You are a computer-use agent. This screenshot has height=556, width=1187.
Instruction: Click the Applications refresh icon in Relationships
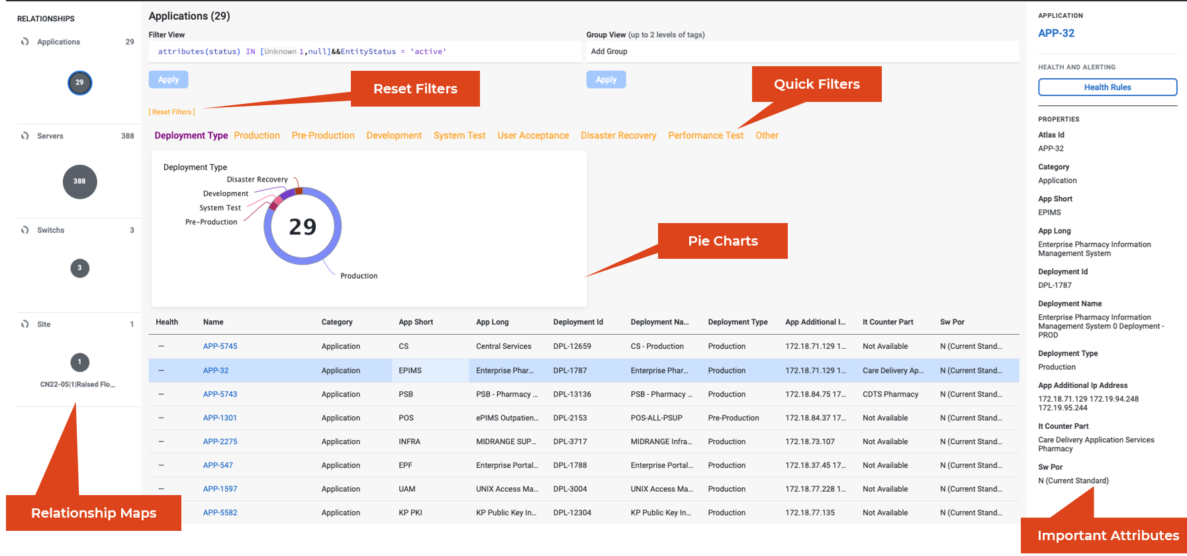pyautogui.click(x=25, y=42)
